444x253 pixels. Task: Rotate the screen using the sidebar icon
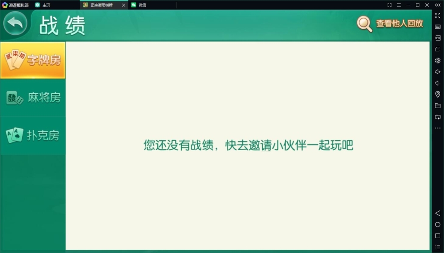[x=437, y=116]
